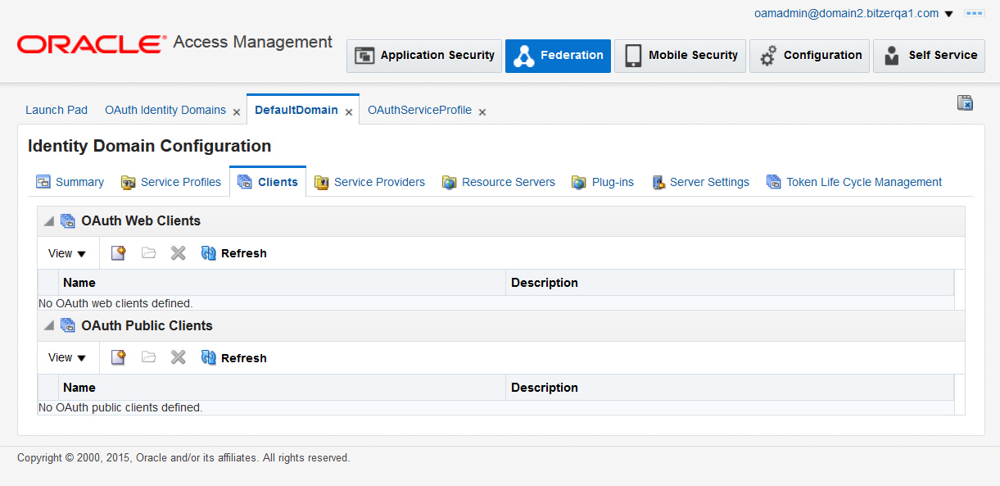Open the Federation section

(558, 56)
